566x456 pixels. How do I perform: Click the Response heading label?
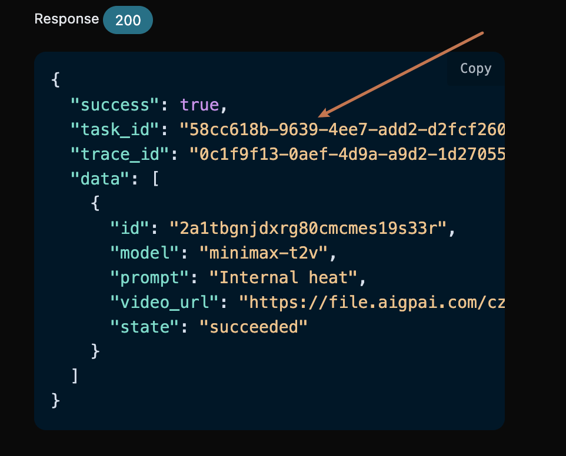pos(66,19)
